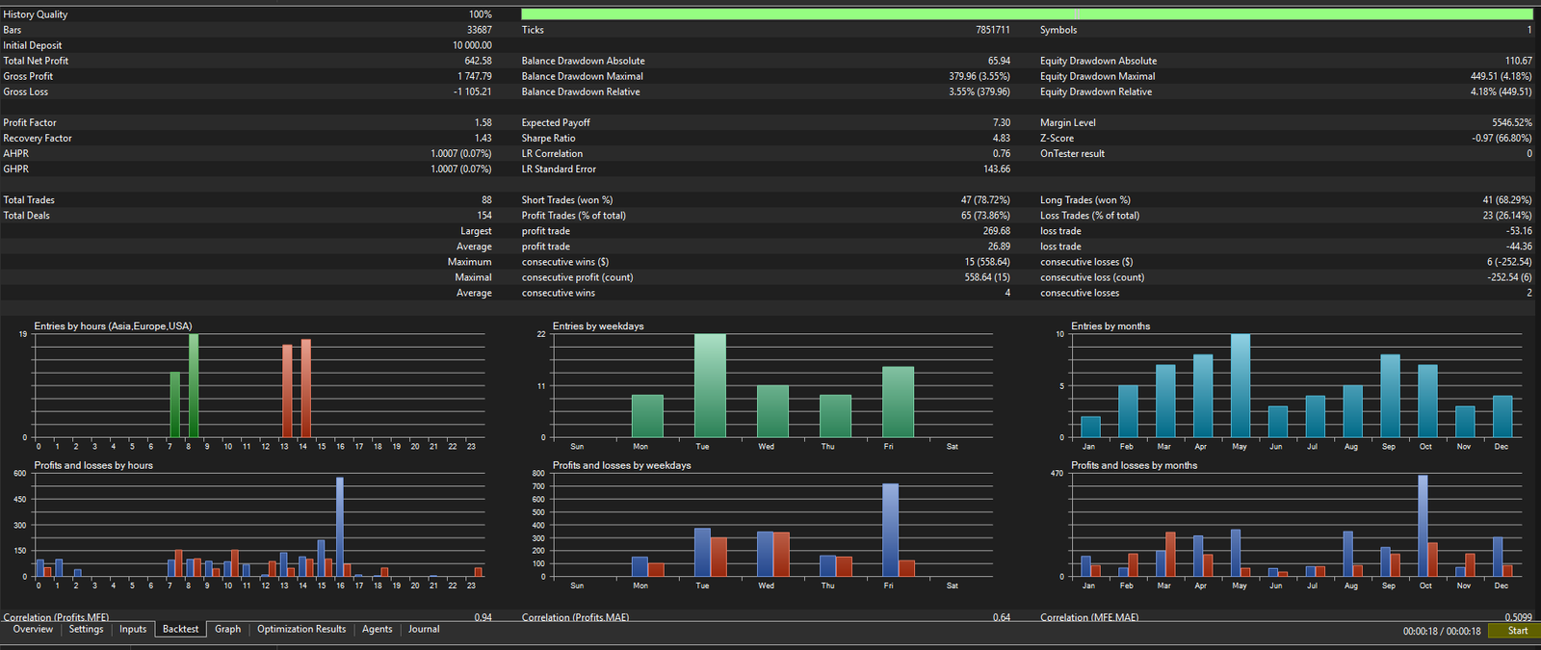Select the Short Trades (won %) value
Viewport: 1541px width, 650px height.
[985, 200]
